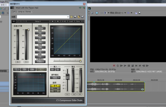
Task: Pause playback in preview transport
Action: (x=129, y=66)
